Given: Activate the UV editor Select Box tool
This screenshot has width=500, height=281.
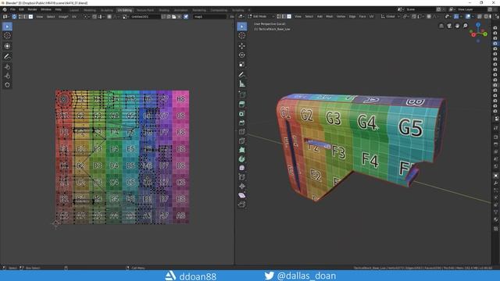Looking at the screenshot, I should tap(7, 27).
